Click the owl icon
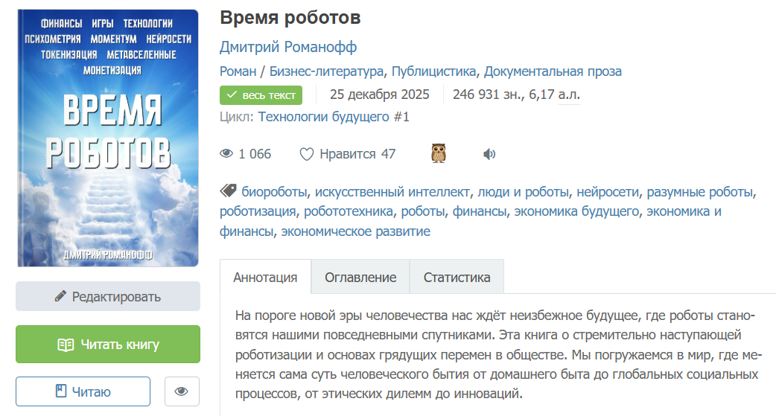Screen dimensions: 776x416 tap(439, 154)
